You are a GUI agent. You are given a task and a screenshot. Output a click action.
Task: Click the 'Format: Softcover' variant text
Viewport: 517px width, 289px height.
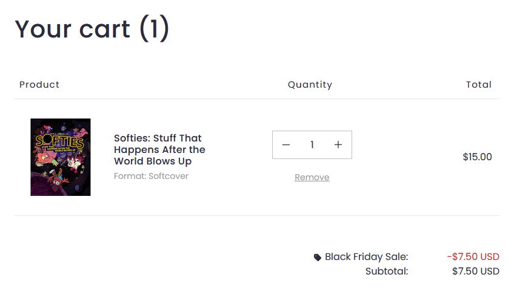151,176
